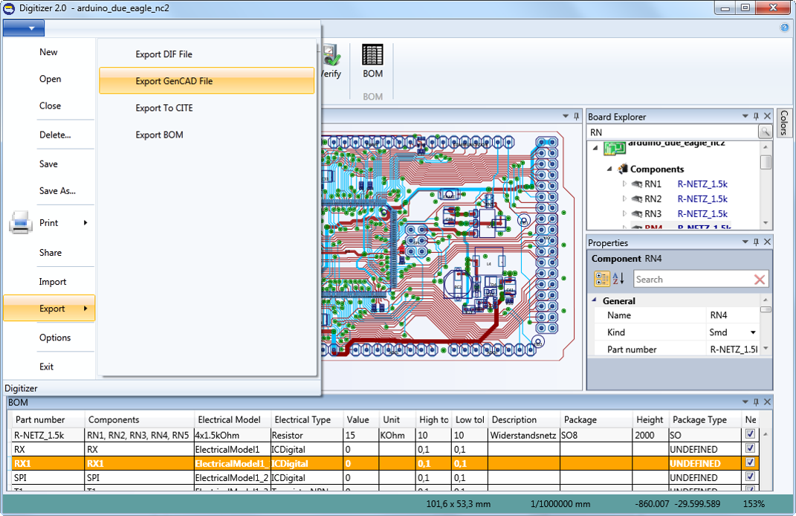Click the Name value RN4 field
Viewport: 796px width, 516px height.
pos(733,315)
